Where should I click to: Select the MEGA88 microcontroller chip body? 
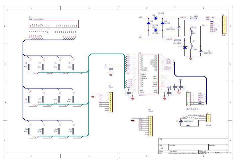point(149,74)
